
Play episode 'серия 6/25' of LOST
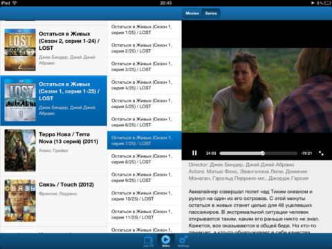click(x=145, y=122)
